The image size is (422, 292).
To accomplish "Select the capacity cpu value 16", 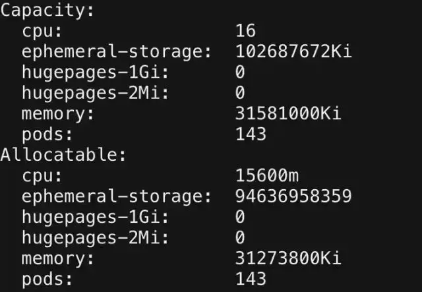I will pos(245,30).
